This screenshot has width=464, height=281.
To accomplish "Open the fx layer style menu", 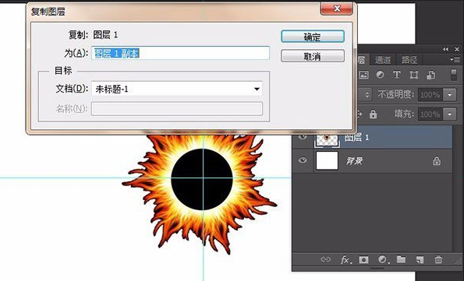I will 345,260.
